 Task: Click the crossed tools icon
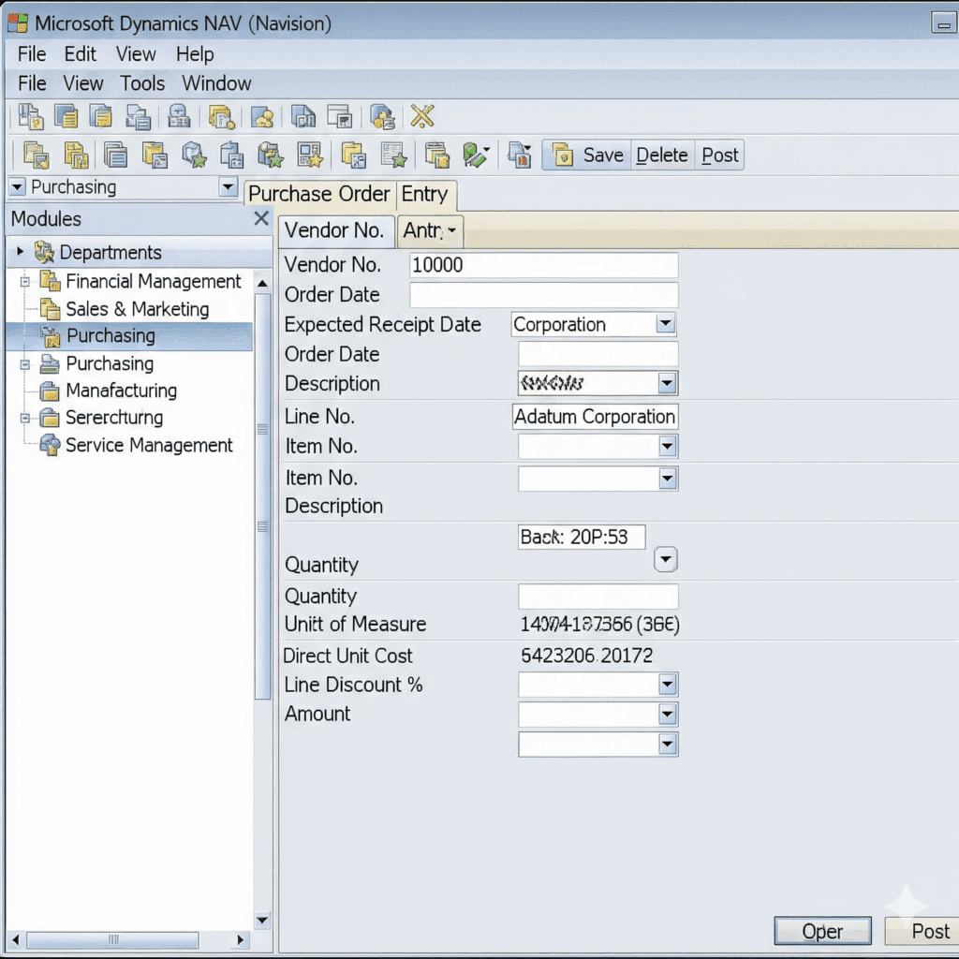[x=422, y=115]
